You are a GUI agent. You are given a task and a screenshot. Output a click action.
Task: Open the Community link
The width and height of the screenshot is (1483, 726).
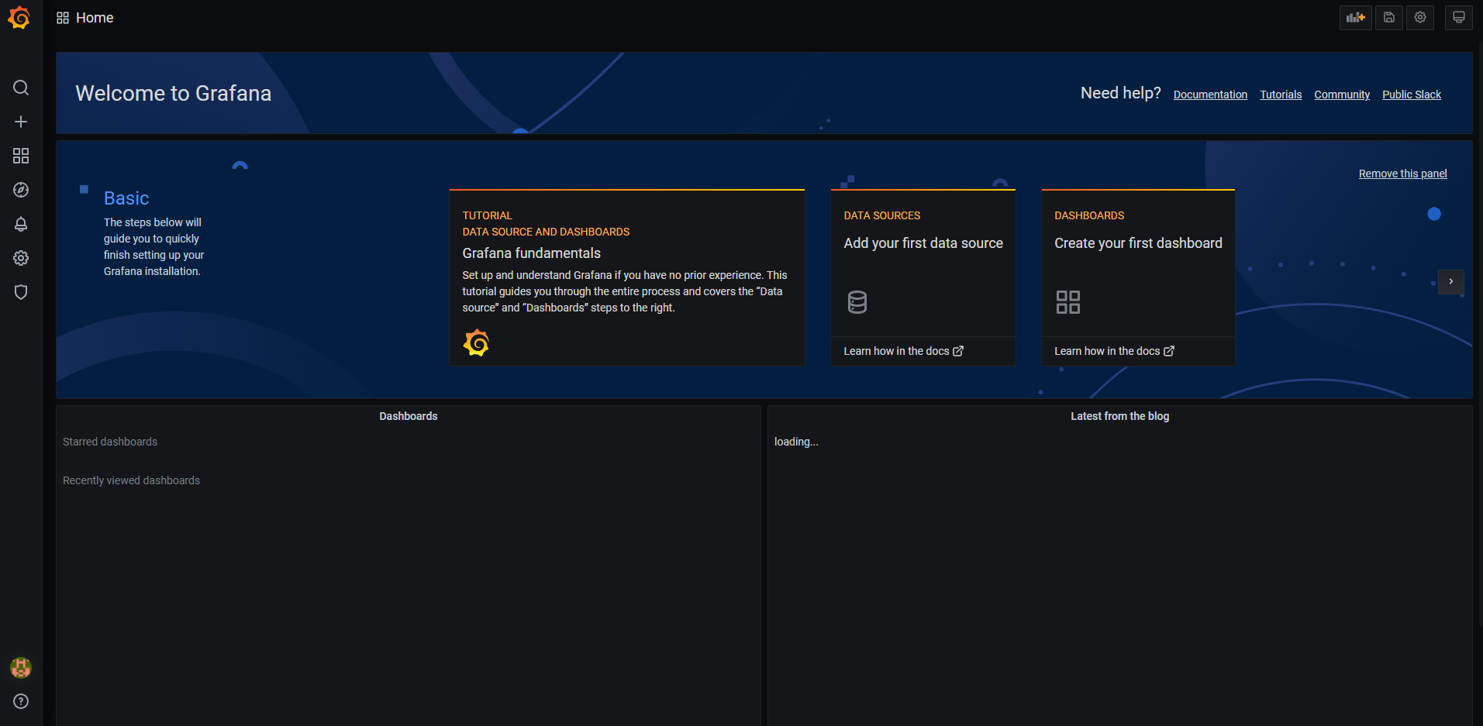tap(1342, 95)
